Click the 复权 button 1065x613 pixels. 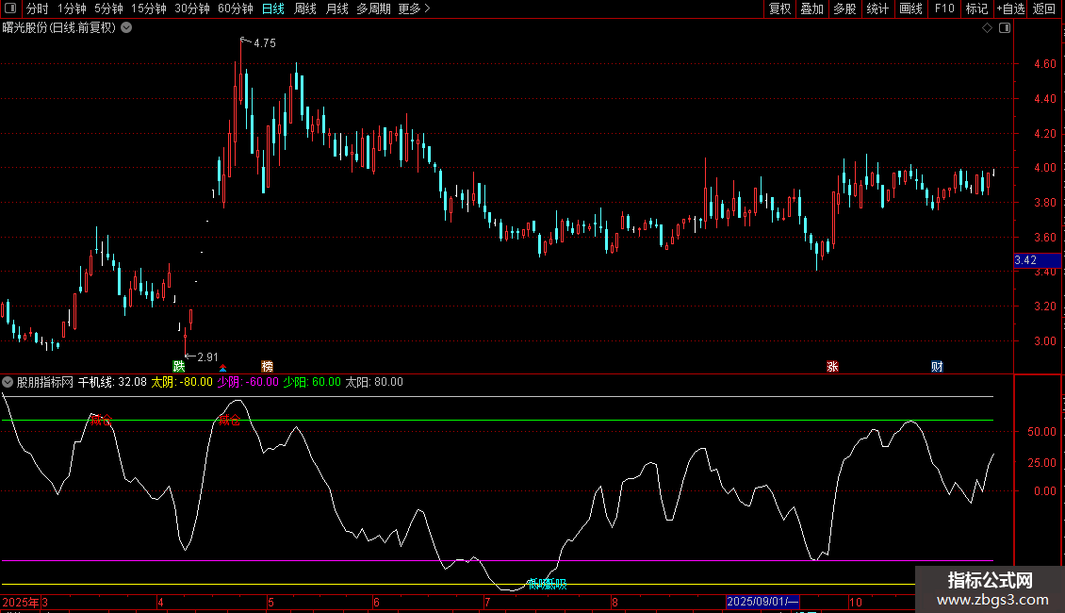[x=780, y=8]
